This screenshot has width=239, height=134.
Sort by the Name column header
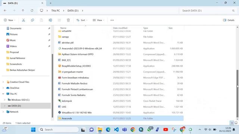point(63,28)
